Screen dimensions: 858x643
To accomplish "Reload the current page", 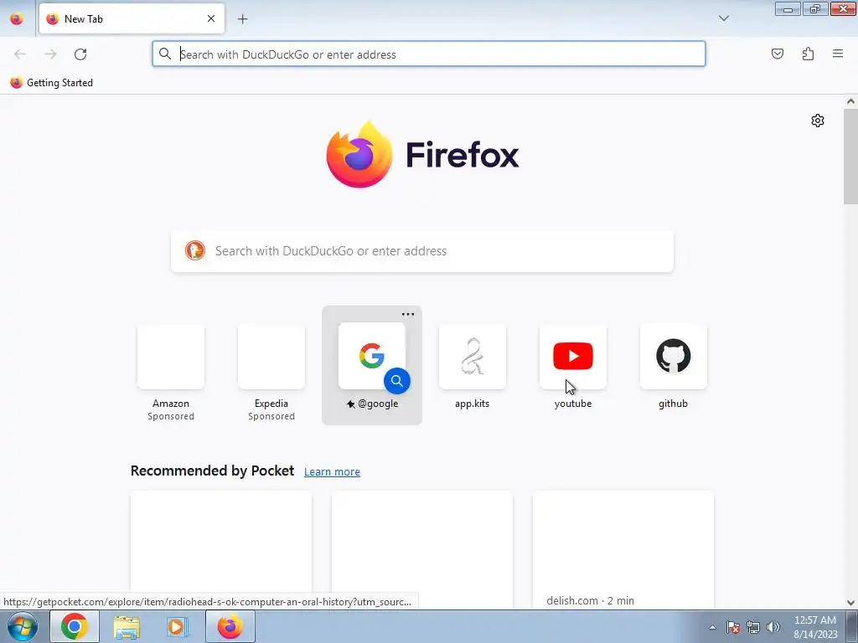I will coord(80,54).
